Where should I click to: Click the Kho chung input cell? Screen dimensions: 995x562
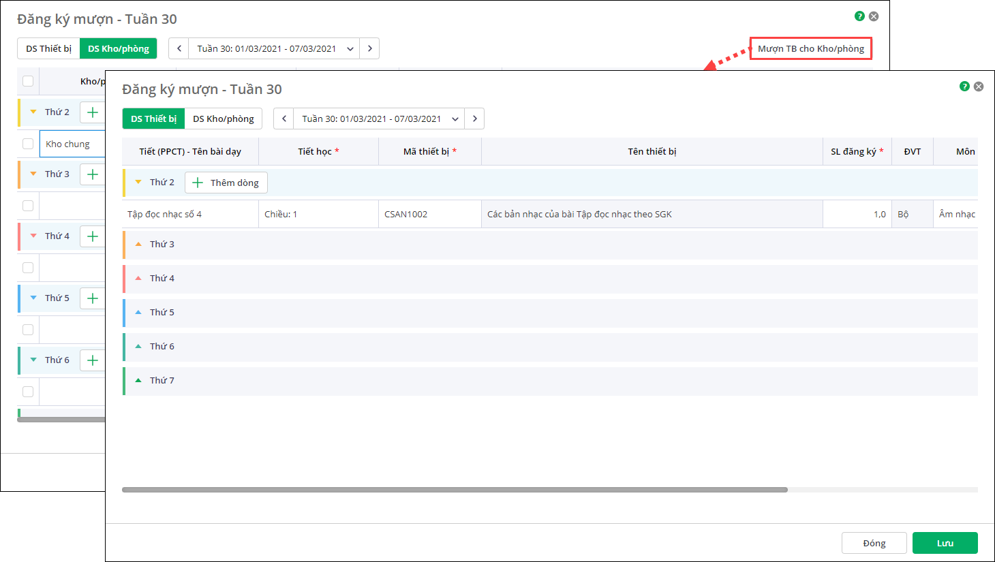pyautogui.click(x=72, y=144)
